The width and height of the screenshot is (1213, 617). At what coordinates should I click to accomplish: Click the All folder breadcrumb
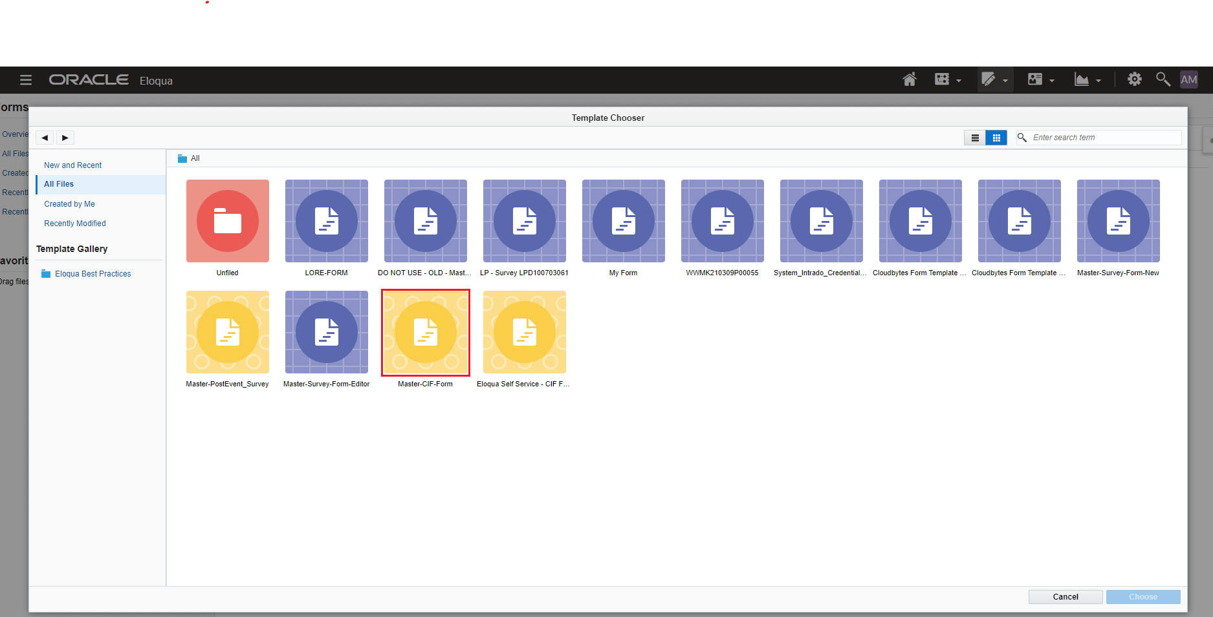point(189,158)
